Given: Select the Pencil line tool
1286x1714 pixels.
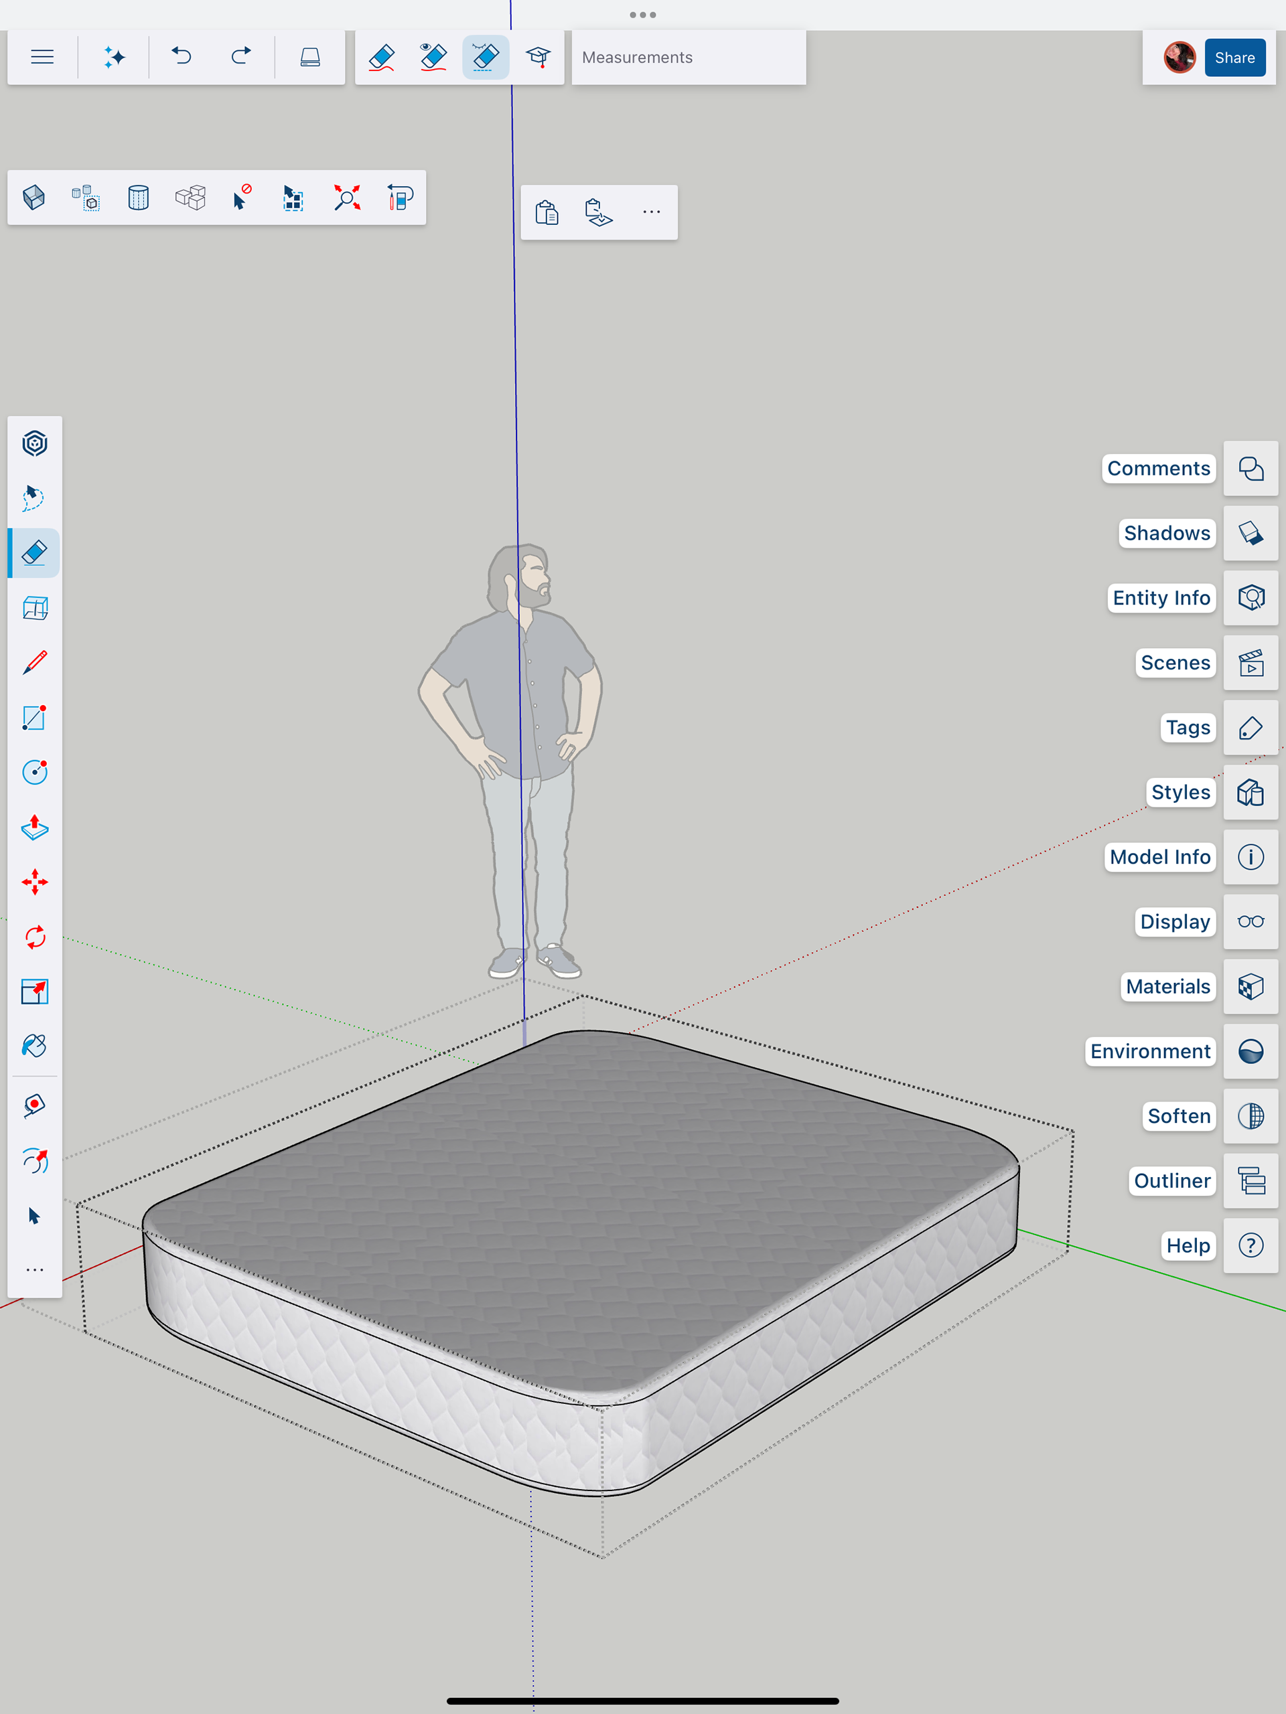Looking at the screenshot, I should (34, 663).
